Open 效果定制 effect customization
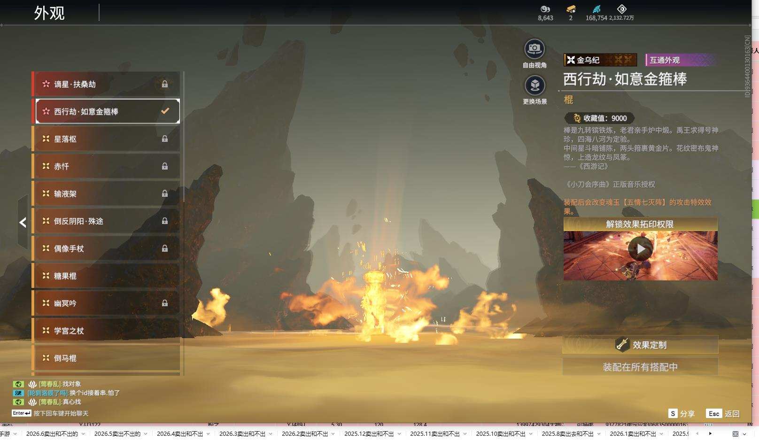 coord(640,345)
